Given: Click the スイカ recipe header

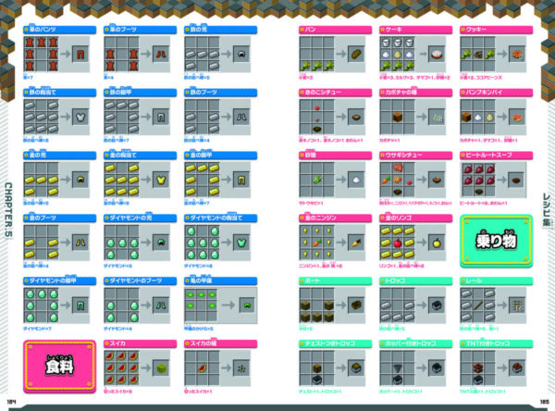Looking at the screenshot, I should pos(141,343).
